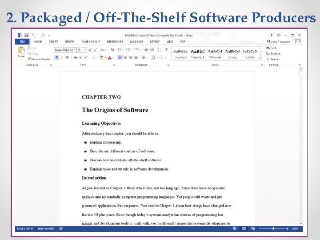The image size is (320, 240).
Task: Open the font name dropdown showing Times New Ro
Action: (x=75, y=50)
